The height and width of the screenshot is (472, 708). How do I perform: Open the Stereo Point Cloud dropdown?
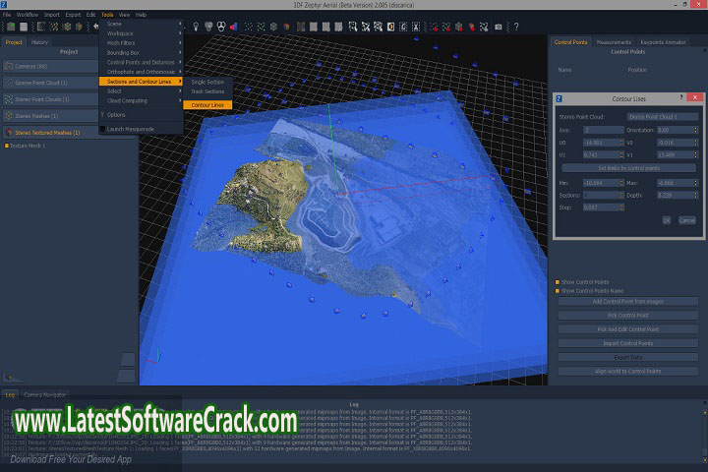pos(661,117)
